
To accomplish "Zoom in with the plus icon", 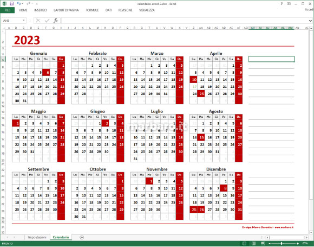I will (298, 243).
